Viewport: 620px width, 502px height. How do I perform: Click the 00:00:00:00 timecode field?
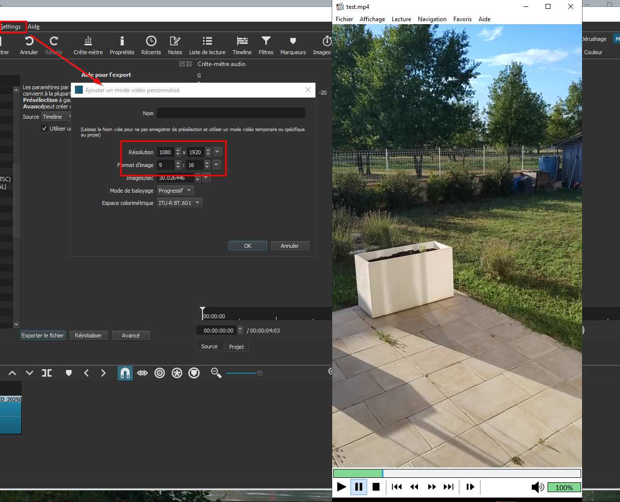(x=217, y=331)
